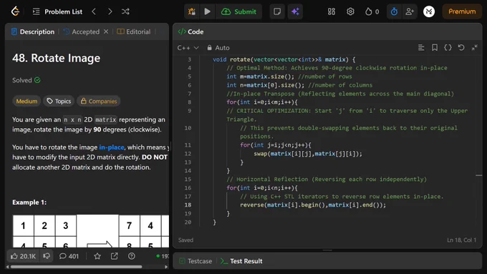Close the Accepted tab
The image size is (487, 274).
click(106, 31)
